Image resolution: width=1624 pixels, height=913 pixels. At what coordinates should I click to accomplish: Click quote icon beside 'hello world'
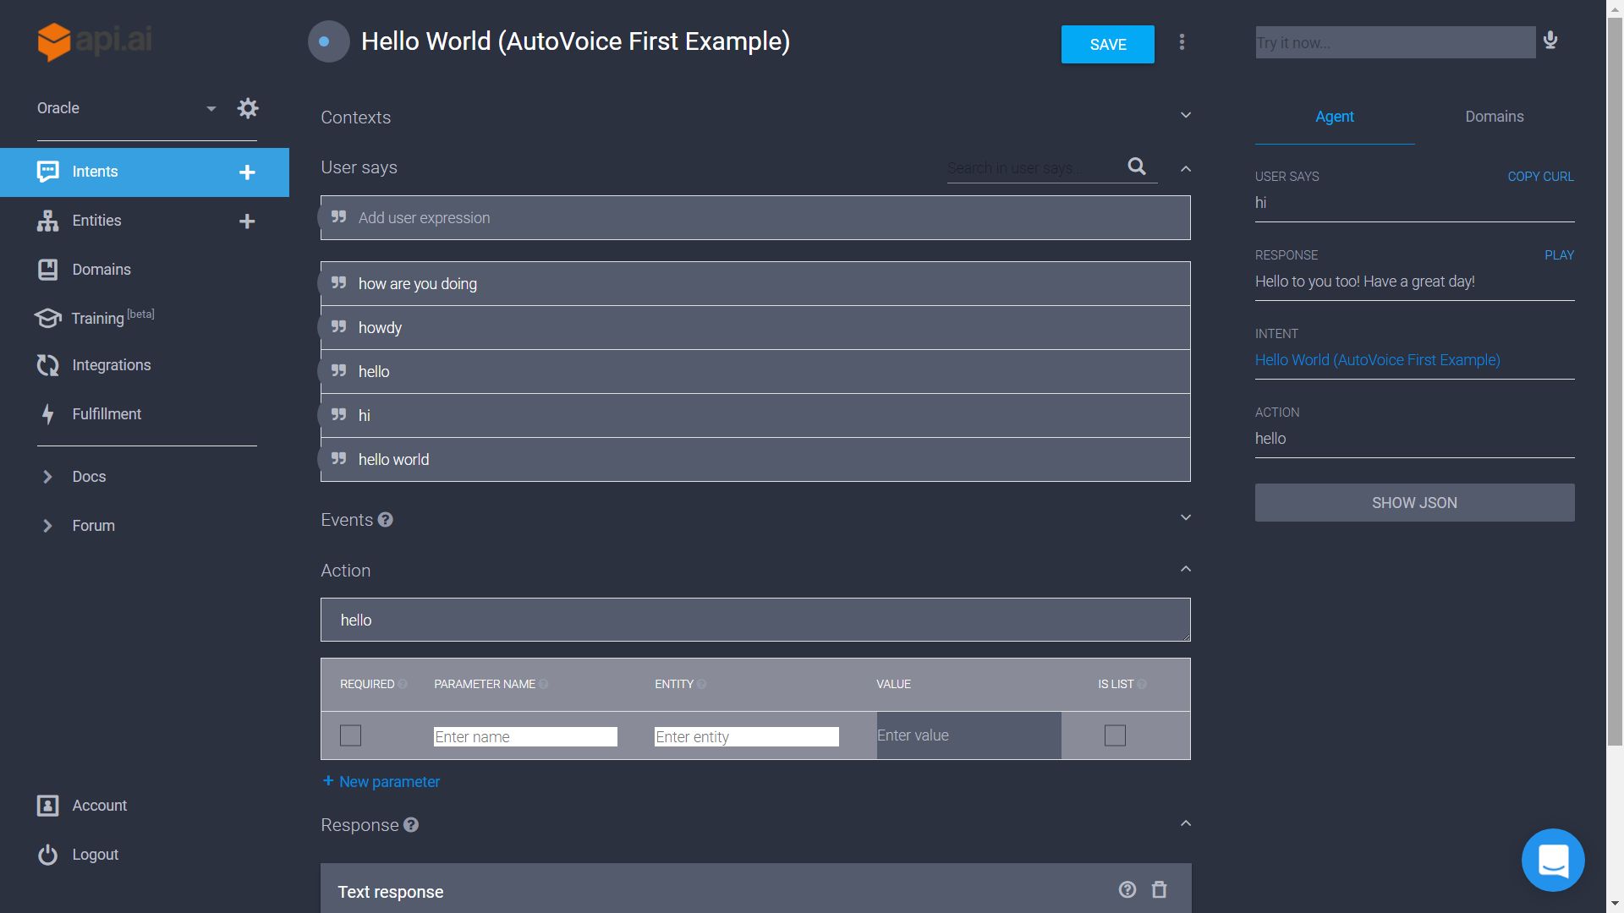(x=338, y=459)
